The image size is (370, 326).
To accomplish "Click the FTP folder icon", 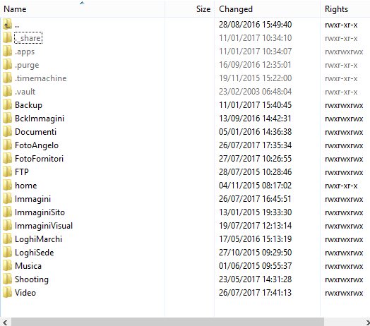I will click(7, 171).
